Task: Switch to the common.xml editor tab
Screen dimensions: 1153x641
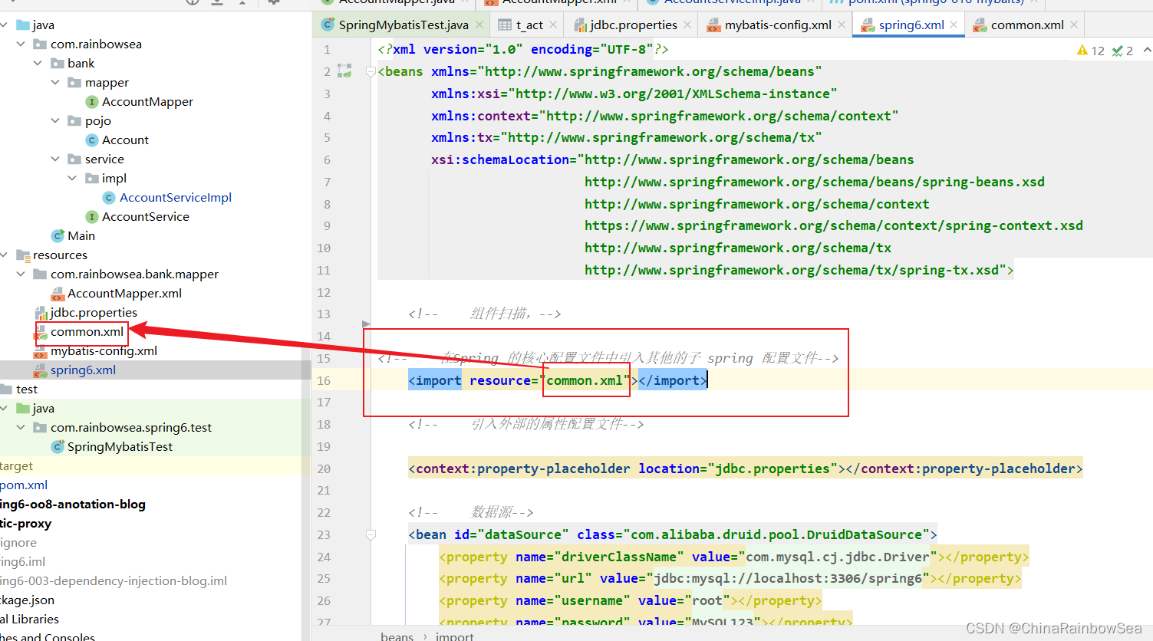Action: [1027, 25]
